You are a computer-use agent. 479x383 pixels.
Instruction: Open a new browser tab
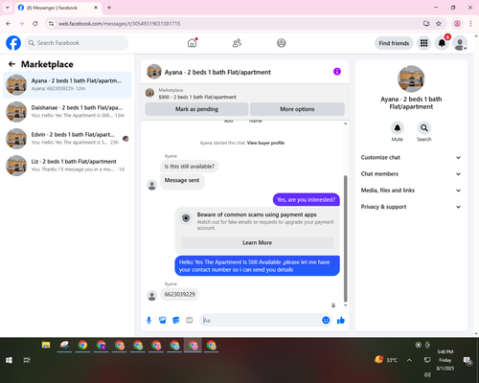click(109, 8)
